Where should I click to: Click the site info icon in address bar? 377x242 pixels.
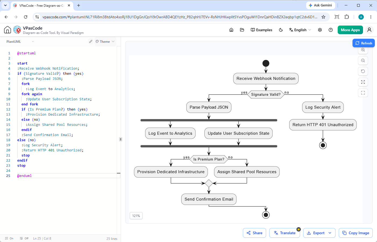tap(37, 17)
